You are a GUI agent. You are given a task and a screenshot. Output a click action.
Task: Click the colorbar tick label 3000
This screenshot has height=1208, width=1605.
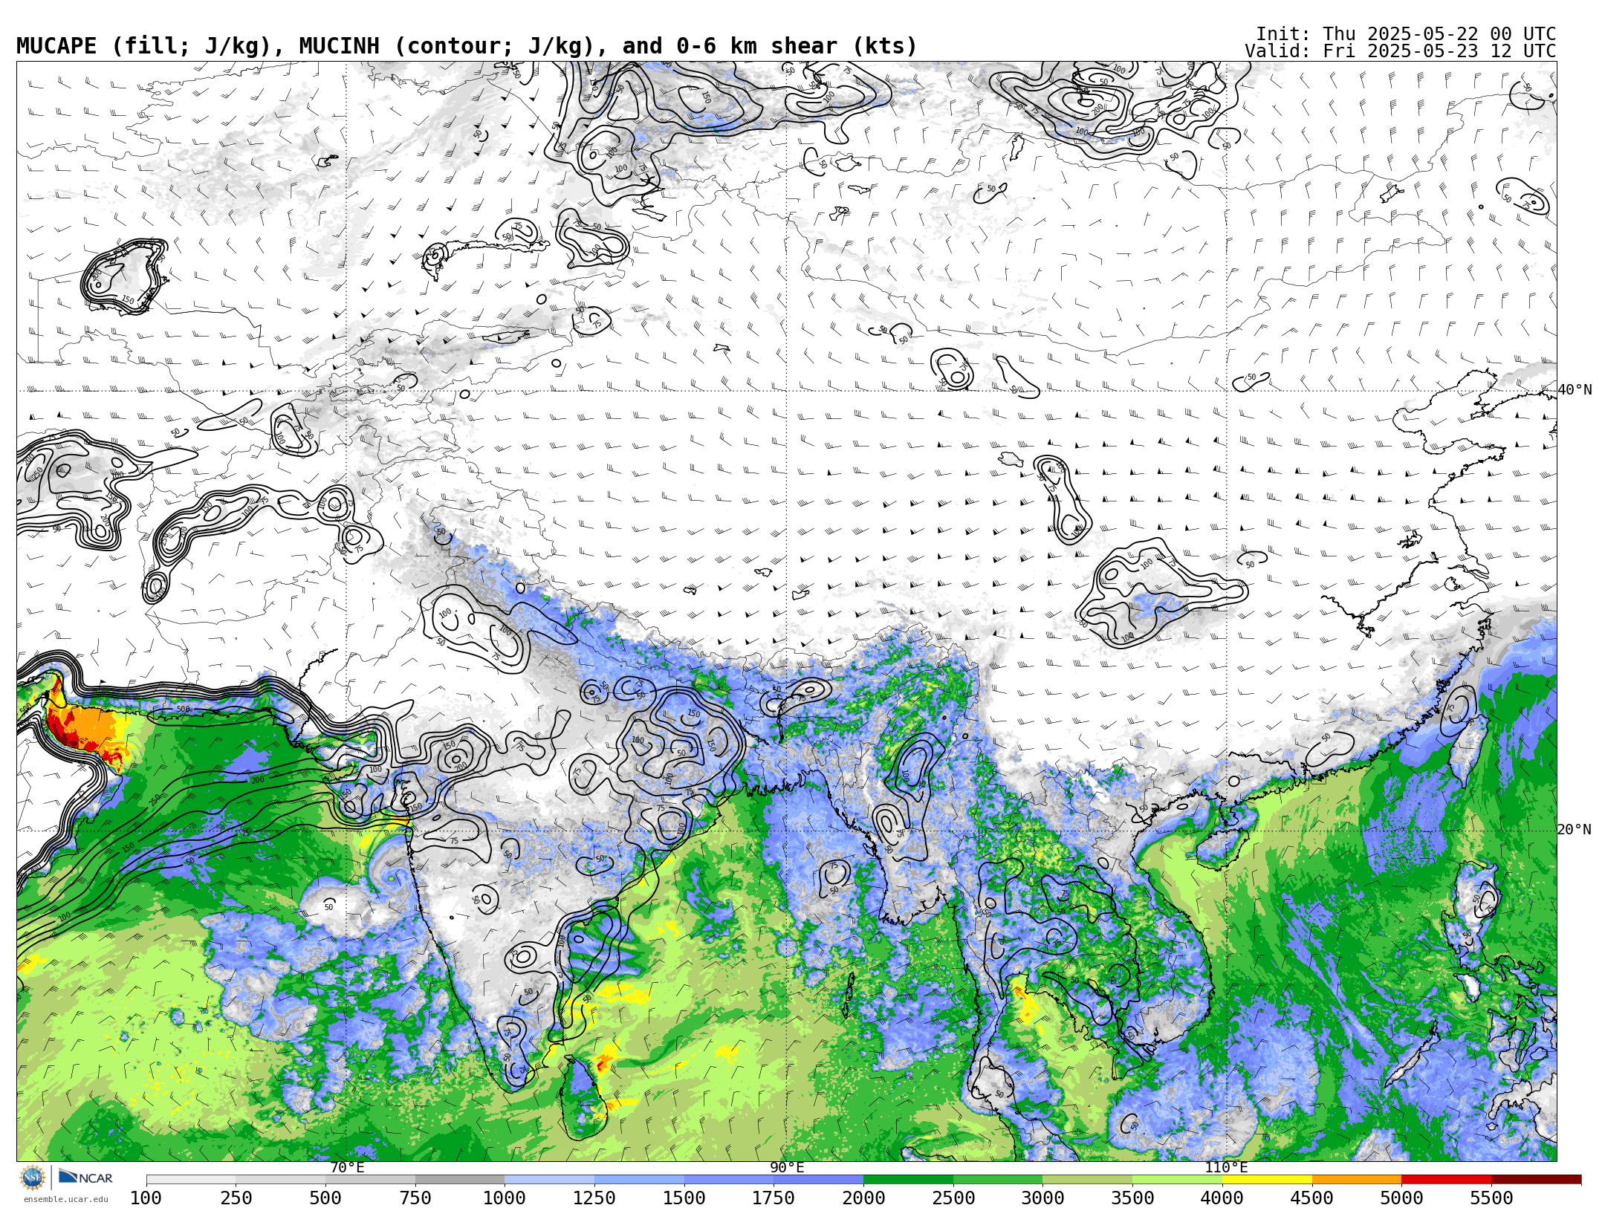[x=1043, y=1198]
